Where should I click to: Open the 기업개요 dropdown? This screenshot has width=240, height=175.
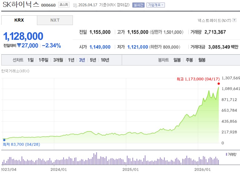156,5
